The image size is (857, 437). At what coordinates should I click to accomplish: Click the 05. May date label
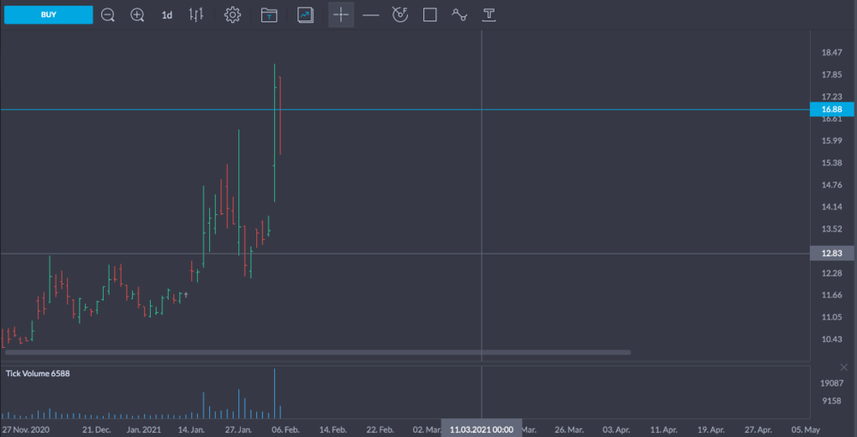coord(806,430)
